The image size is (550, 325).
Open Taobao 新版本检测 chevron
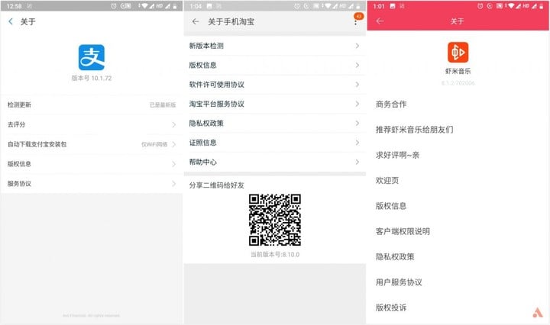(357, 46)
